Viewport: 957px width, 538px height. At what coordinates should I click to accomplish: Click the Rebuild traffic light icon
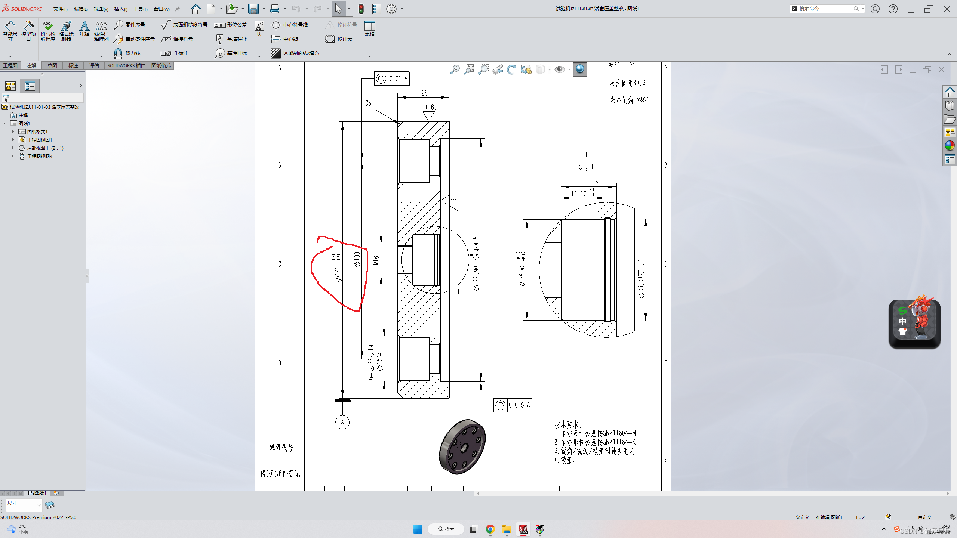[x=361, y=9]
